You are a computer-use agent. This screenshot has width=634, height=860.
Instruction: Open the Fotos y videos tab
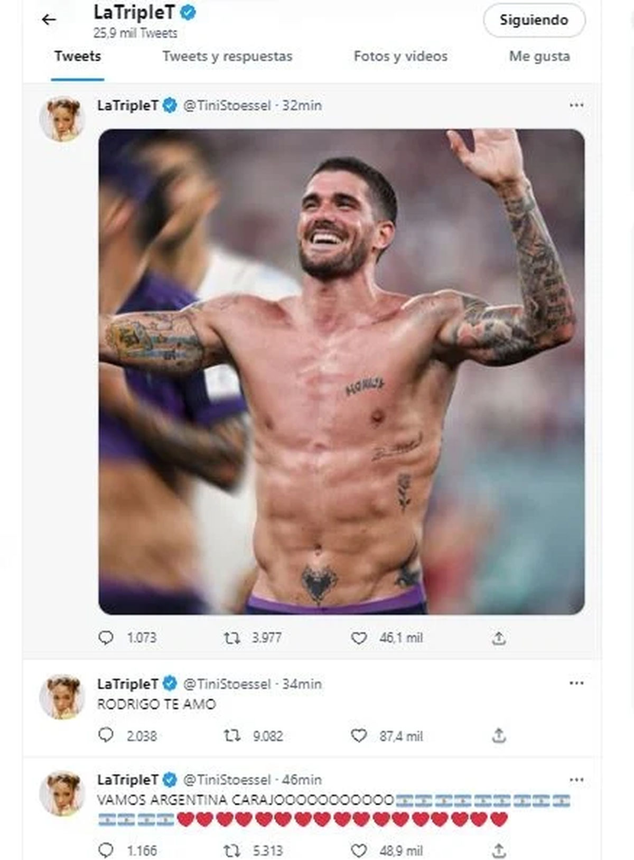[400, 57]
